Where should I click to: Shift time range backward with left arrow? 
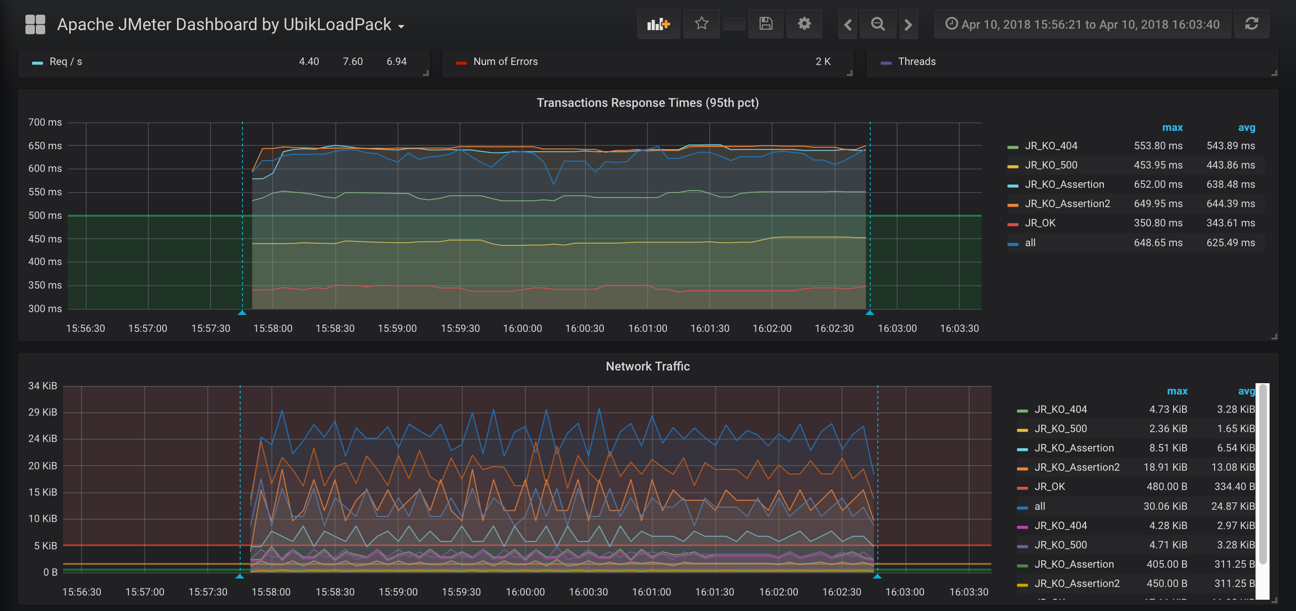[848, 24]
